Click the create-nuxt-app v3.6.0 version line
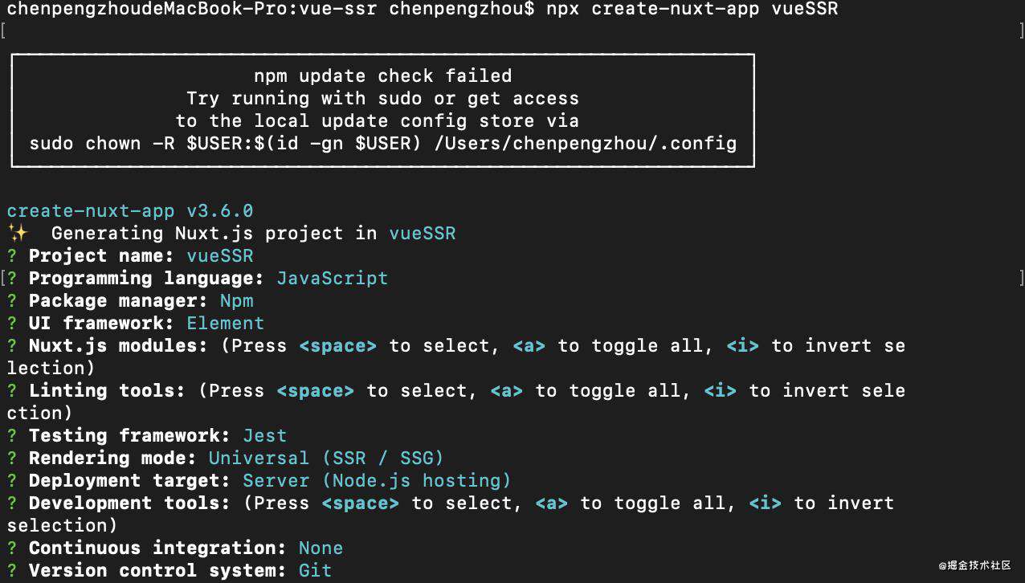Image resolution: width=1025 pixels, height=583 pixels. pos(130,210)
